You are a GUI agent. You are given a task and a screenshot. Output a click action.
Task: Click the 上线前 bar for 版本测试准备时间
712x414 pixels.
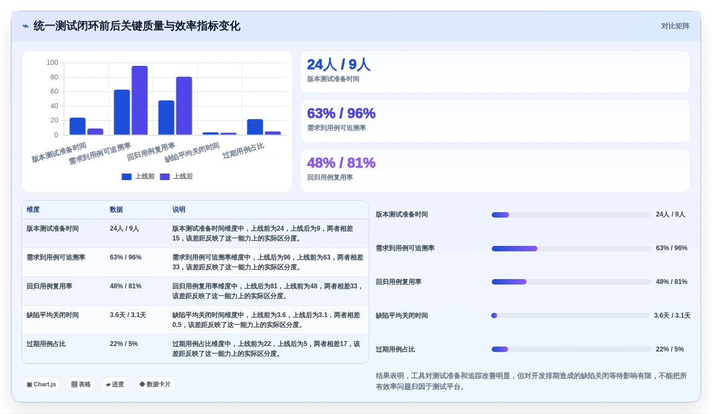coord(78,126)
